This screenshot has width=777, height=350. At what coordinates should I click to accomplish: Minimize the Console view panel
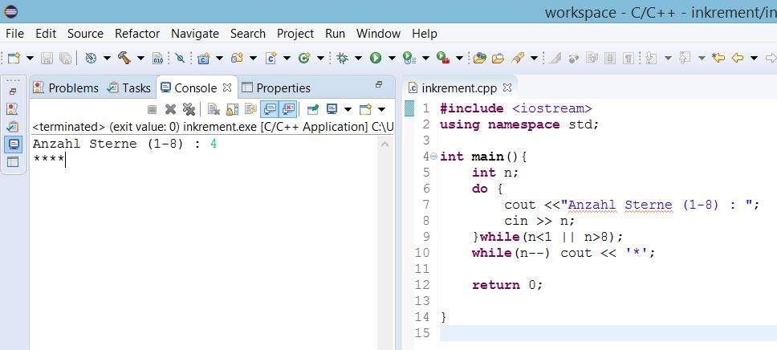tap(379, 85)
